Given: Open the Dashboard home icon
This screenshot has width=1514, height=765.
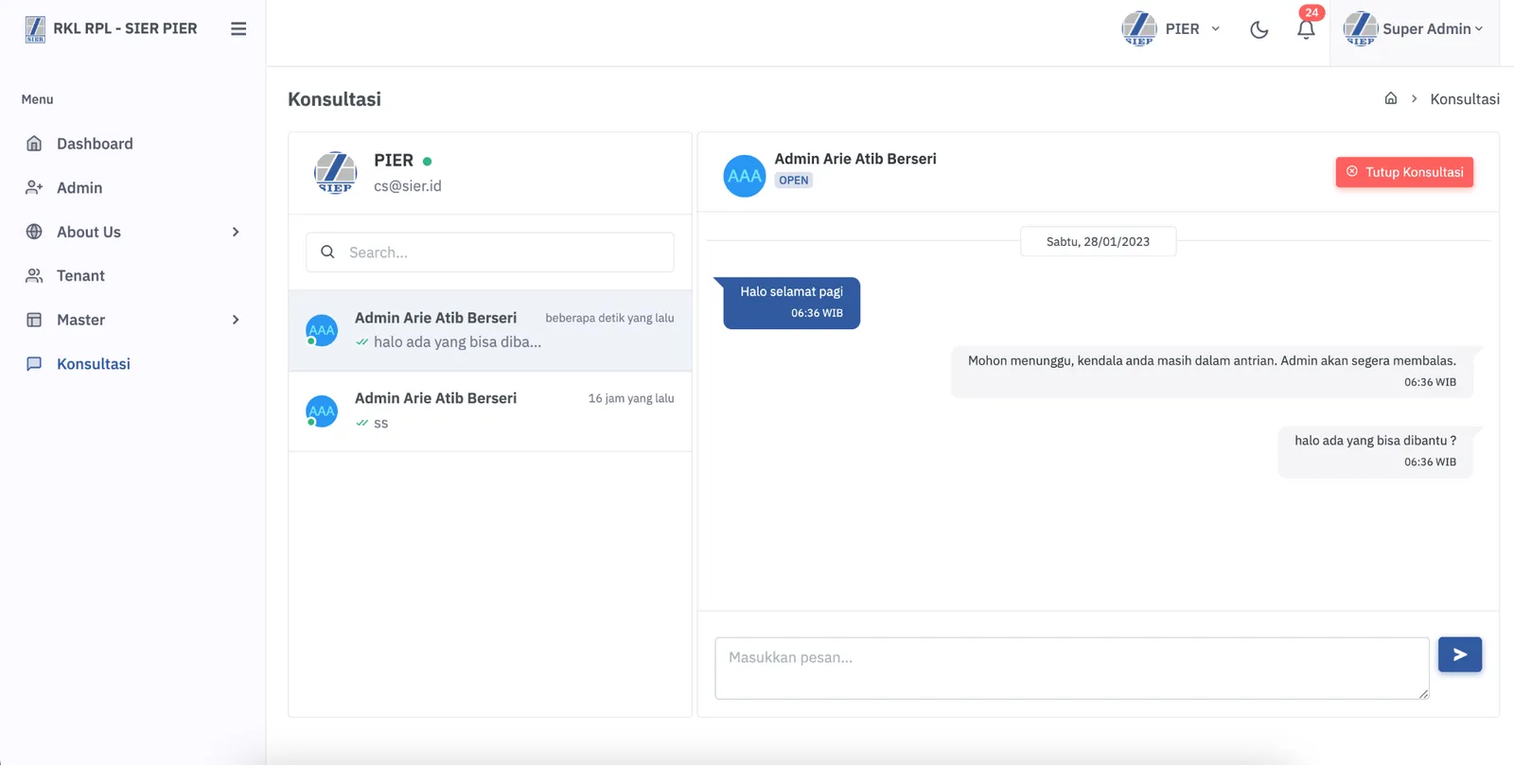Looking at the screenshot, I should click(x=34, y=144).
